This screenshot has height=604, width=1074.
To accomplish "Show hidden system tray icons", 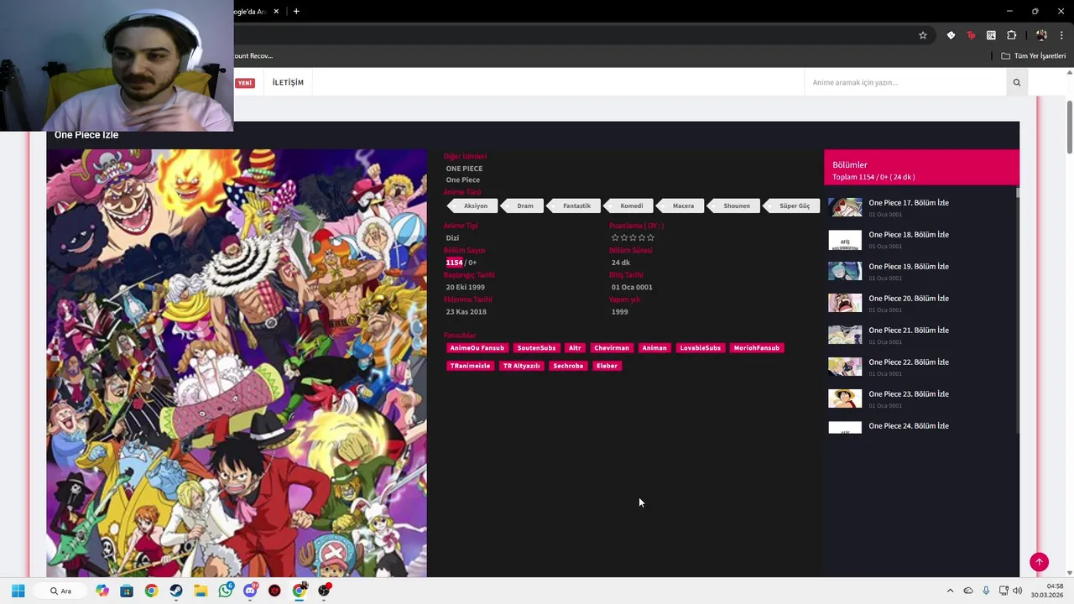I will coord(951,591).
